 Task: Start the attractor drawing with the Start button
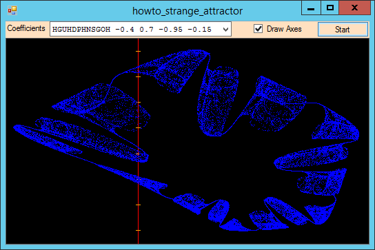tap(343, 30)
